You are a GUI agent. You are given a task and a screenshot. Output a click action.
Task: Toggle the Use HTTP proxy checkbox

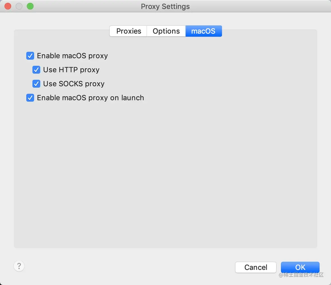[x=36, y=70]
